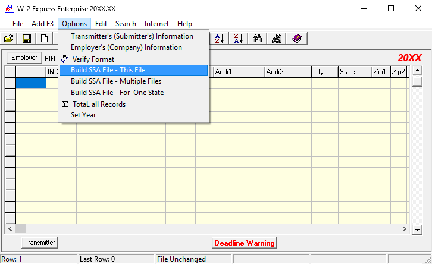
Task: Click the Save diskette icon
Action: coord(27,39)
